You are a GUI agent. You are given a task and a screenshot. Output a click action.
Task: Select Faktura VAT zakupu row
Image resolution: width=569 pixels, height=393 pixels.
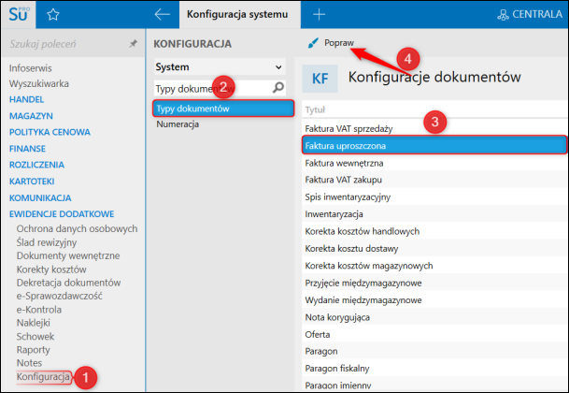point(434,180)
